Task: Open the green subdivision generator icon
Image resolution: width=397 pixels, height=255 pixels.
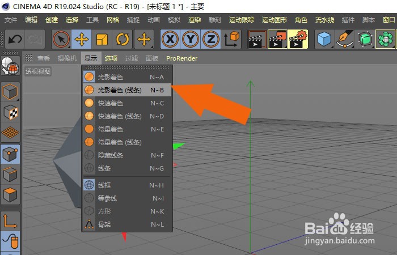Action: pyautogui.click(x=365, y=39)
